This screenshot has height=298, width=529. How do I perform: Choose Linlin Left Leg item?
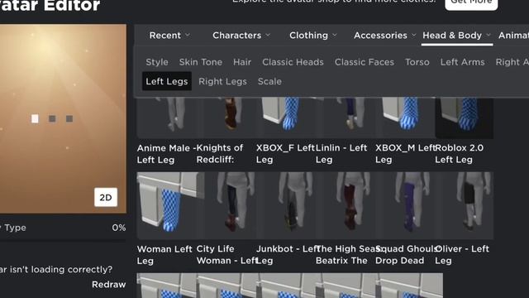click(x=346, y=118)
